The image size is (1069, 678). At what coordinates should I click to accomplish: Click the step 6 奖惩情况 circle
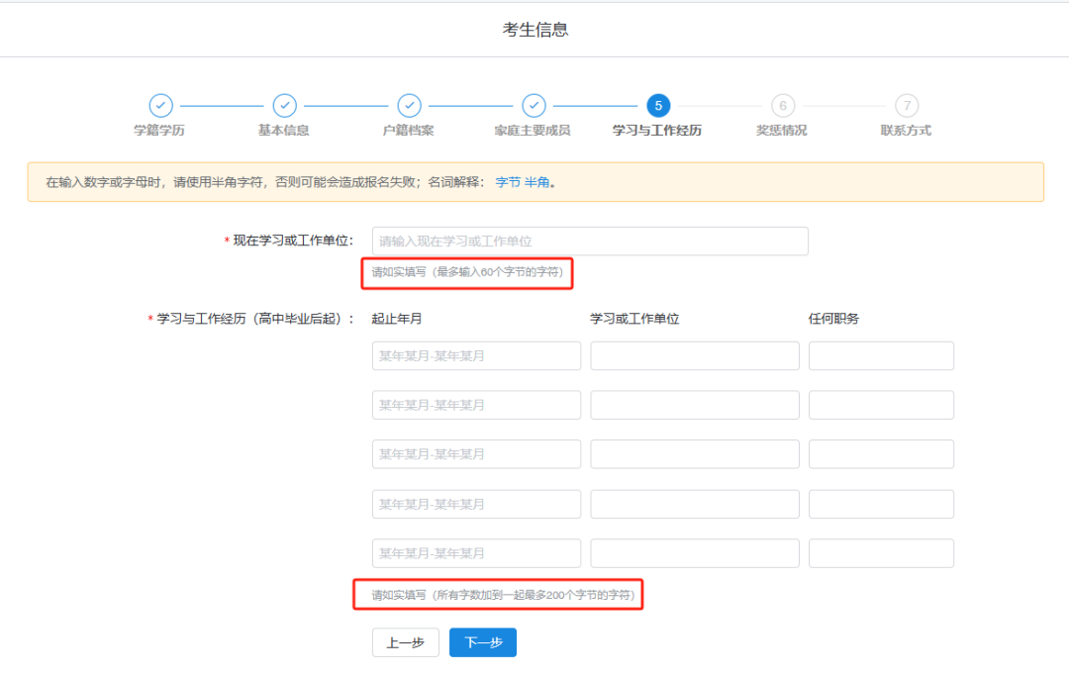point(782,106)
